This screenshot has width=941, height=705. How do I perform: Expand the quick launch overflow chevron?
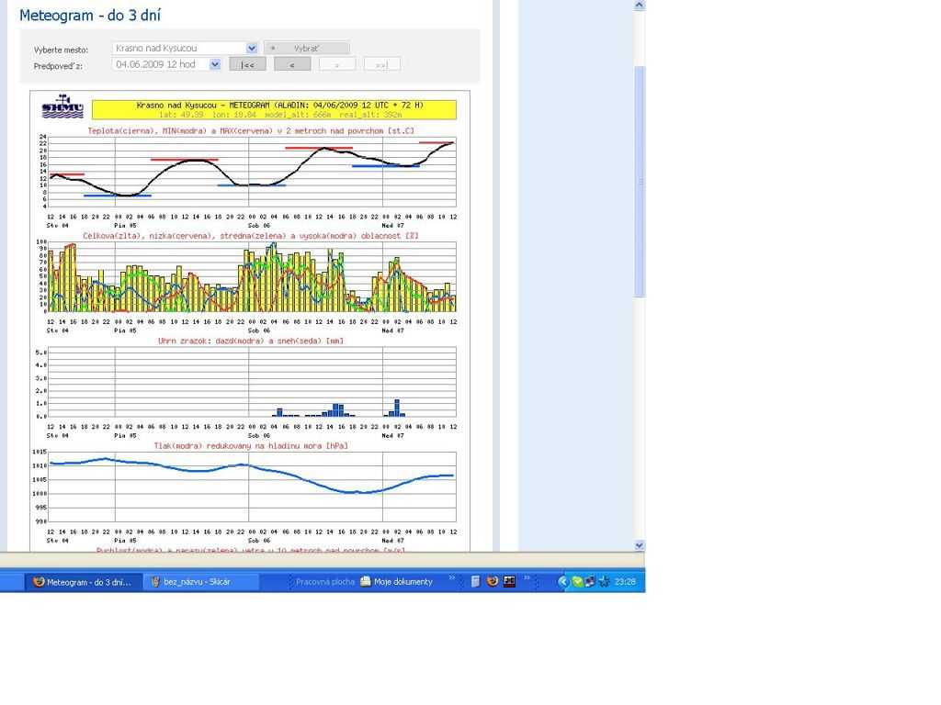[527, 578]
